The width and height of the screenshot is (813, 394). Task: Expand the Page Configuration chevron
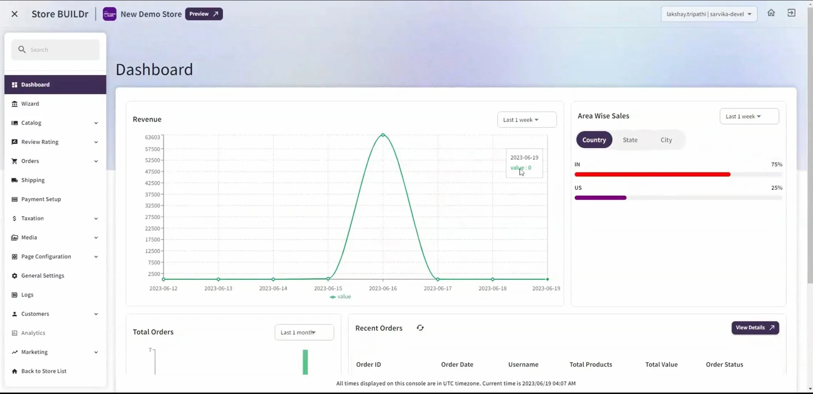(96, 257)
